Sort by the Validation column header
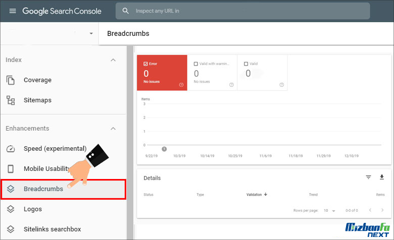The width and height of the screenshot is (394, 240). (257, 195)
